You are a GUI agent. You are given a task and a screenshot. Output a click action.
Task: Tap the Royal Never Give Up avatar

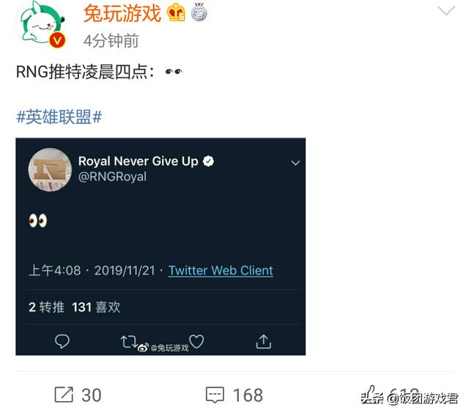pyautogui.click(x=50, y=169)
